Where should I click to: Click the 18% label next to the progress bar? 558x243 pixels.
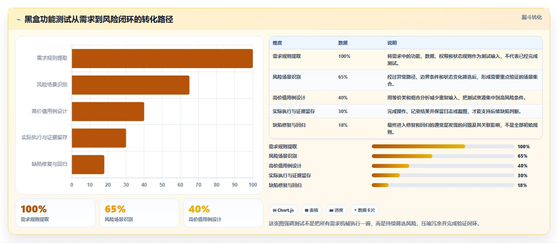pyautogui.click(x=522, y=185)
